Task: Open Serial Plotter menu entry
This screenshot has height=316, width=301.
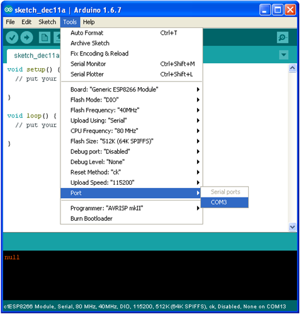Action: click(132, 74)
